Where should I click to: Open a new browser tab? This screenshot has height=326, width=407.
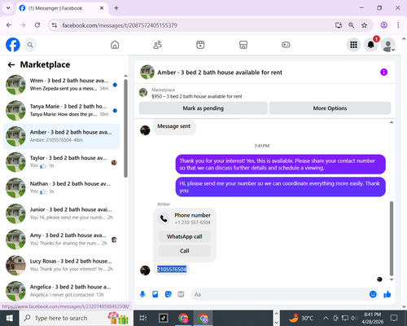point(116,8)
